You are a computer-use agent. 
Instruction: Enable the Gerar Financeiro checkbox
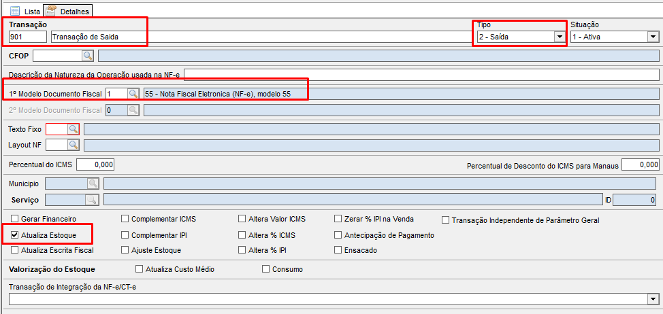pyautogui.click(x=16, y=219)
